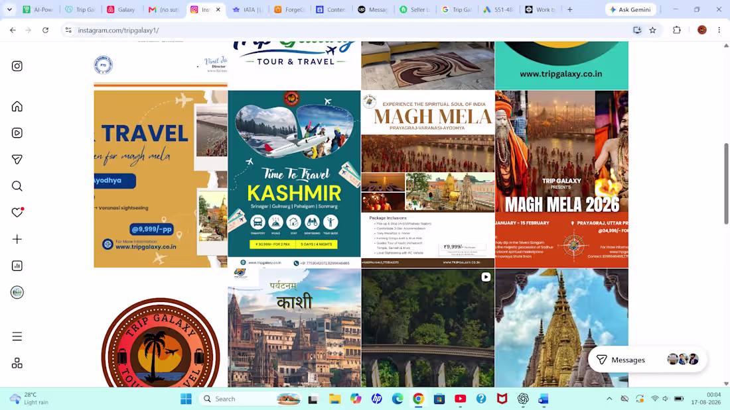This screenshot has height=410, width=730.
Task: Open the www.tripgalaxy.co.in teal post
Action: (x=561, y=66)
